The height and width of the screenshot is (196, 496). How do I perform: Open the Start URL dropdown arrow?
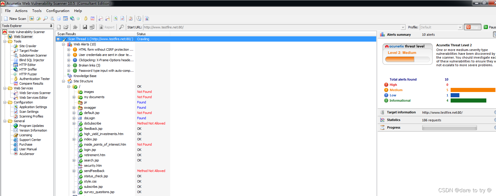tap(403, 27)
